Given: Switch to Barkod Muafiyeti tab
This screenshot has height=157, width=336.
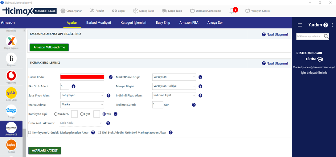Looking at the screenshot, I should (99, 23).
